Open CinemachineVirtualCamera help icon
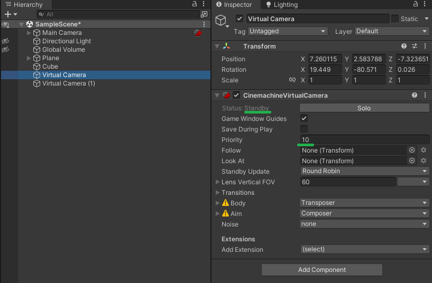The height and width of the screenshot is (283, 432). pos(415,95)
